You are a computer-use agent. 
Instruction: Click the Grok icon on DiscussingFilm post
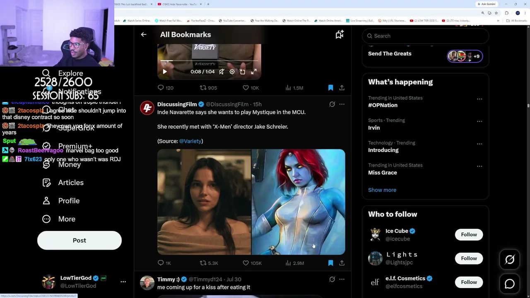coord(332,104)
